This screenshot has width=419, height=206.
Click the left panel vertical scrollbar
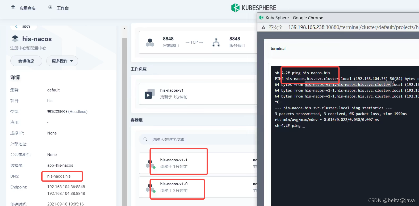[x=124, y=122]
